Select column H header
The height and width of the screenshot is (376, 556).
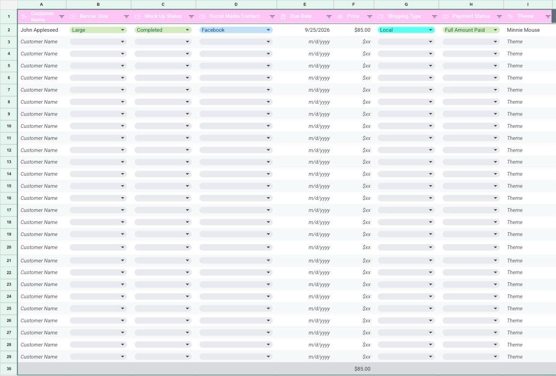click(471, 4)
